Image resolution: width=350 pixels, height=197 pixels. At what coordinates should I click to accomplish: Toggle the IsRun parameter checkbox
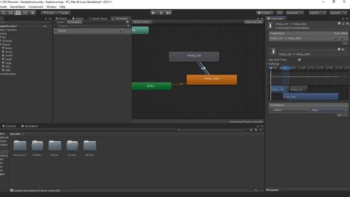tap(120, 31)
